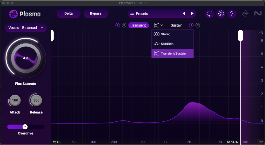Toggle the Transient channel power button
This screenshot has width=265, height=145.
118,25
